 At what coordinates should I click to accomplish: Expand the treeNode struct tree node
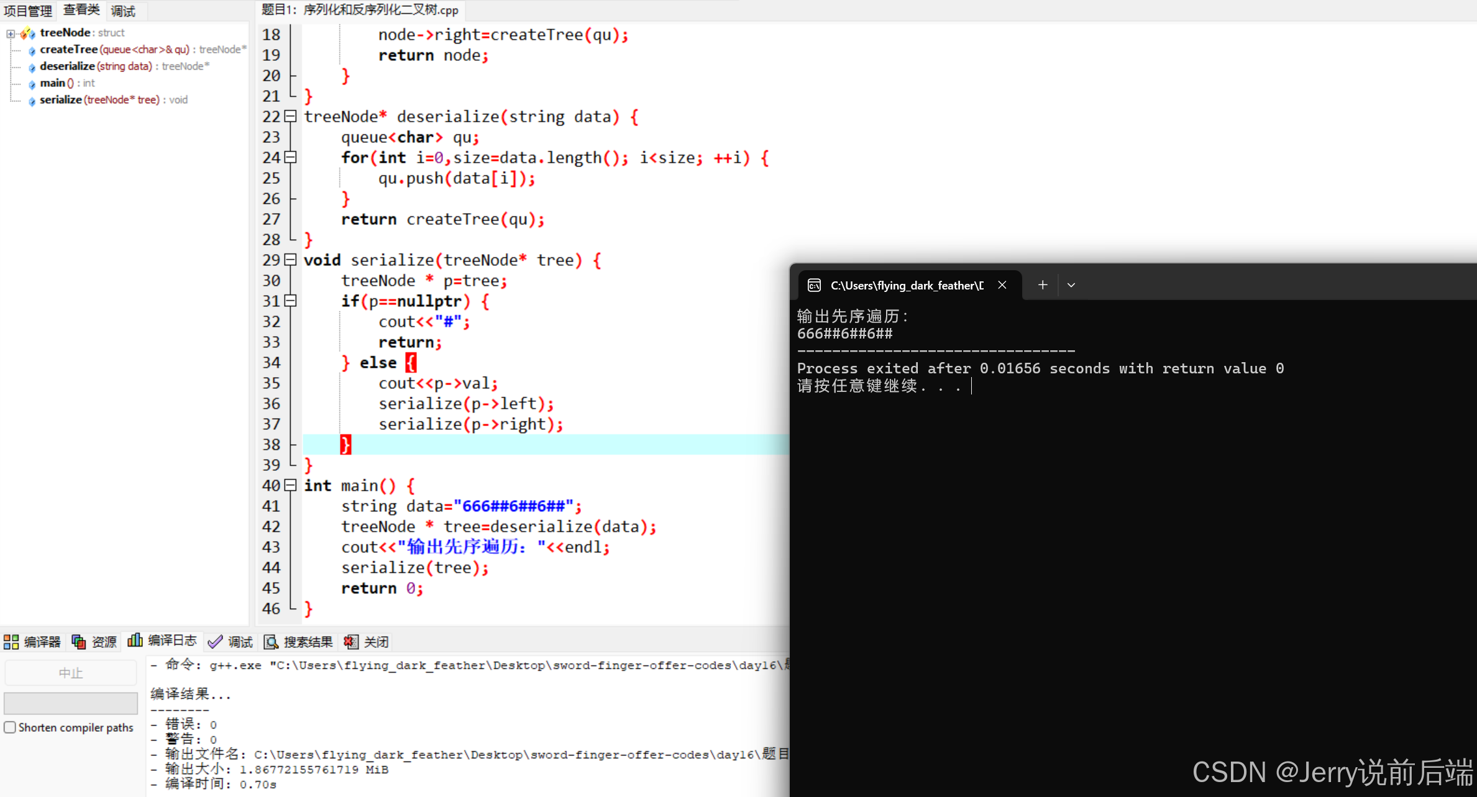click(11, 34)
